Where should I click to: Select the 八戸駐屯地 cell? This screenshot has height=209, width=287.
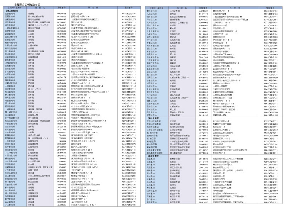click(x=10, y=75)
